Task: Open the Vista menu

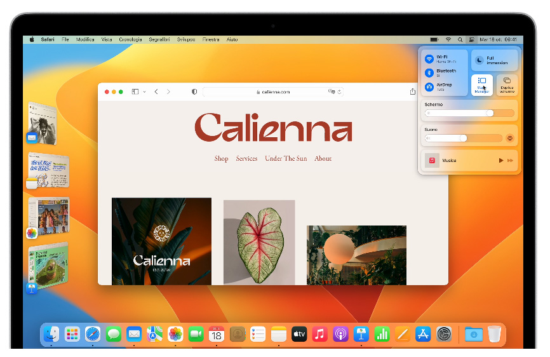Action: pos(107,39)
